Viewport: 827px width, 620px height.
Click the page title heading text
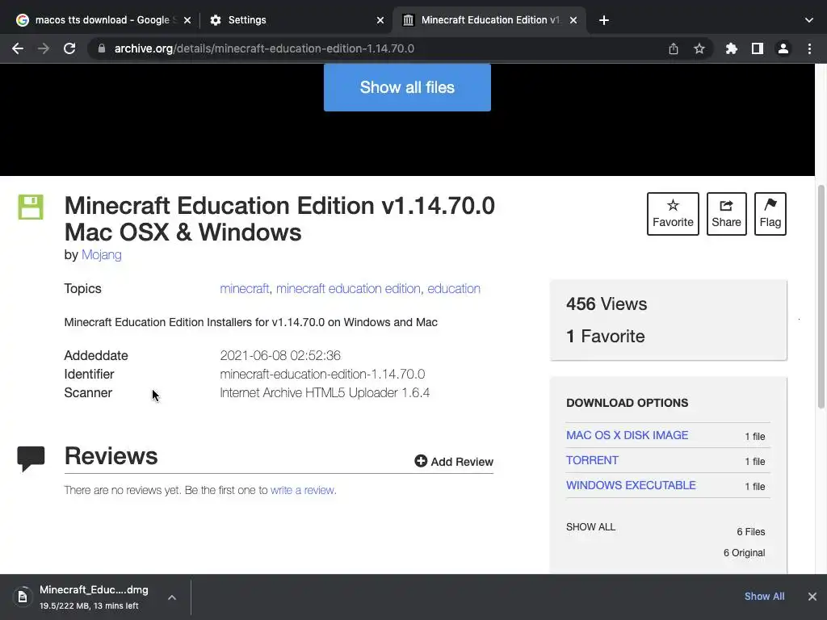tap(279, 219)
